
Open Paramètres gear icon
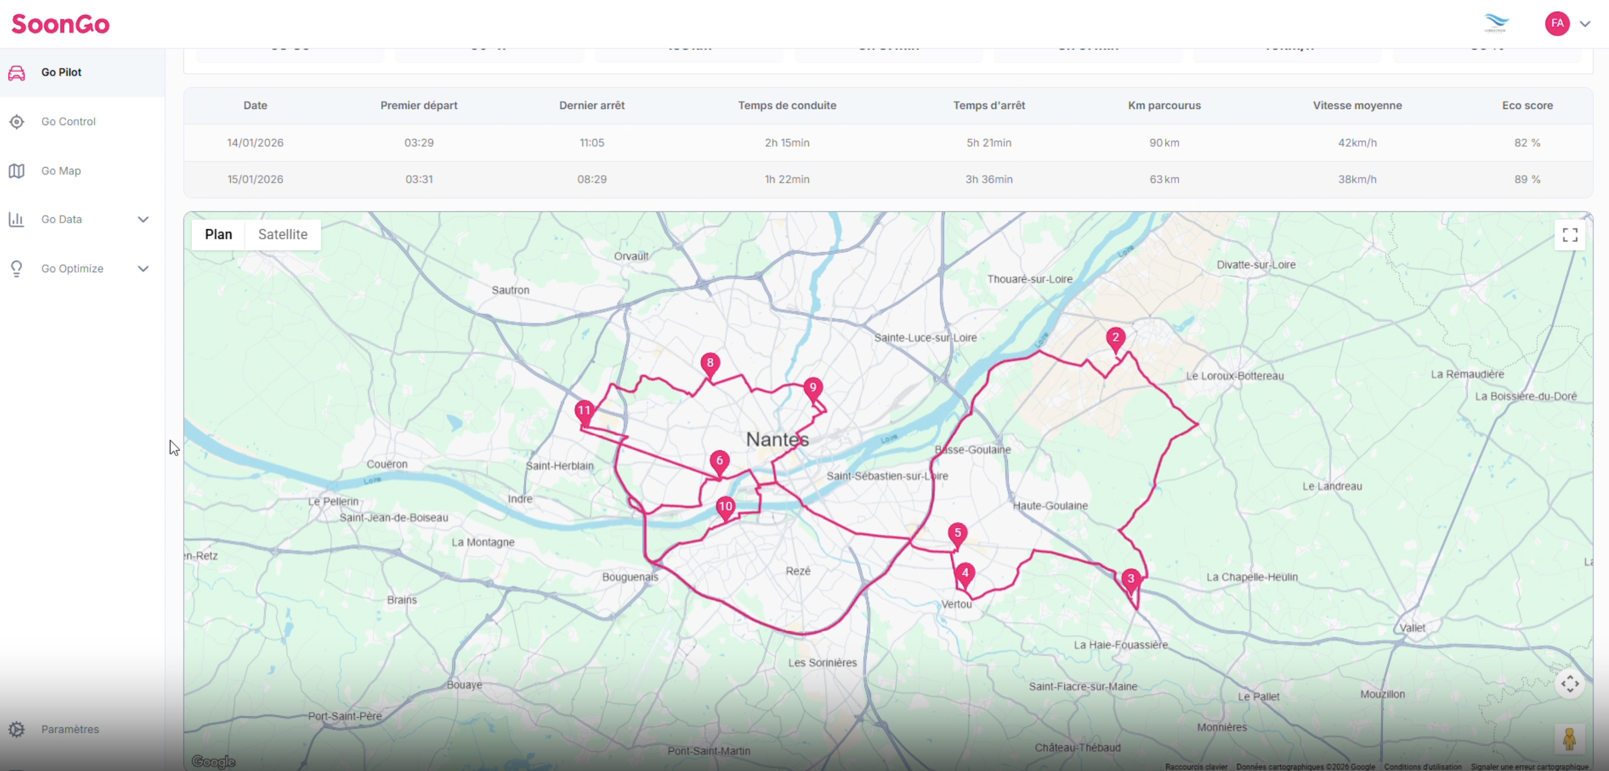coord(17,729)
